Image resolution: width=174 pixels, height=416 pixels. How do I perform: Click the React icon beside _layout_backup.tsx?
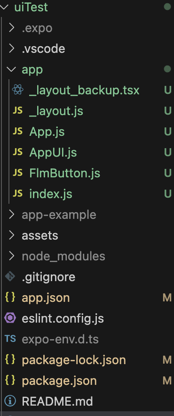(x=18, y=90)
